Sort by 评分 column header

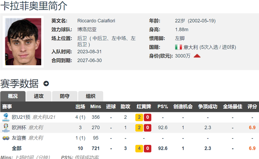[252, 107]
